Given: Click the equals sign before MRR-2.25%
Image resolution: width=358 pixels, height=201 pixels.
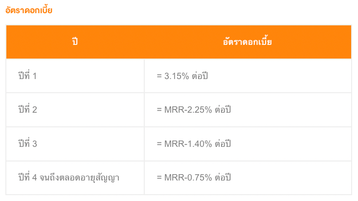Looking at the screenshot, I should click(x=159, y=110).
